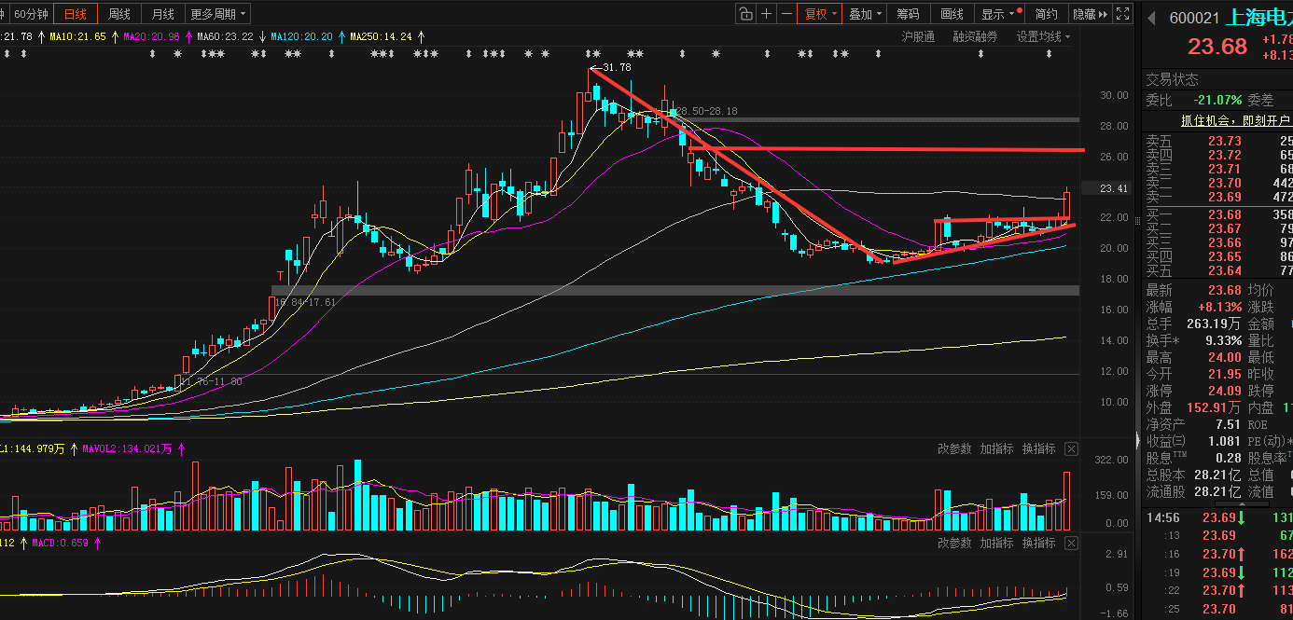Click the 23.41 price axis marker

coord(1115,188)
